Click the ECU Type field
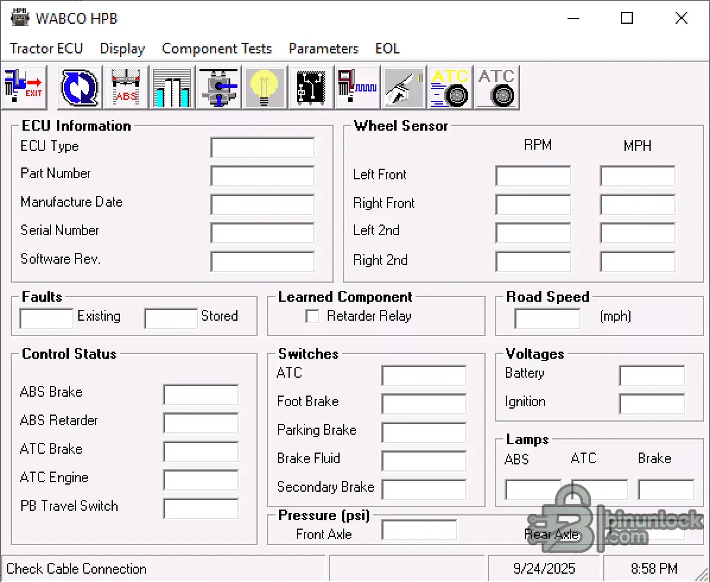The height and width of the screenshot is (582, 710). 262,148
